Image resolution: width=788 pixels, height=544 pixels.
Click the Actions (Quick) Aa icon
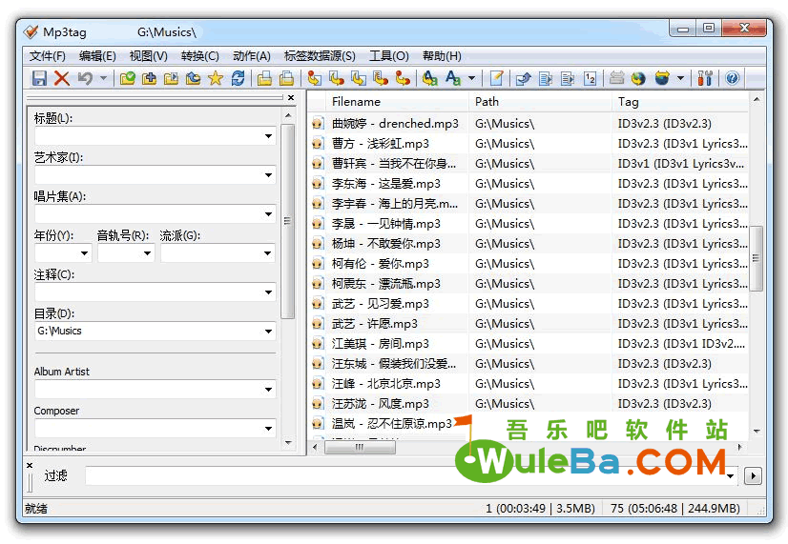(453, 78)
